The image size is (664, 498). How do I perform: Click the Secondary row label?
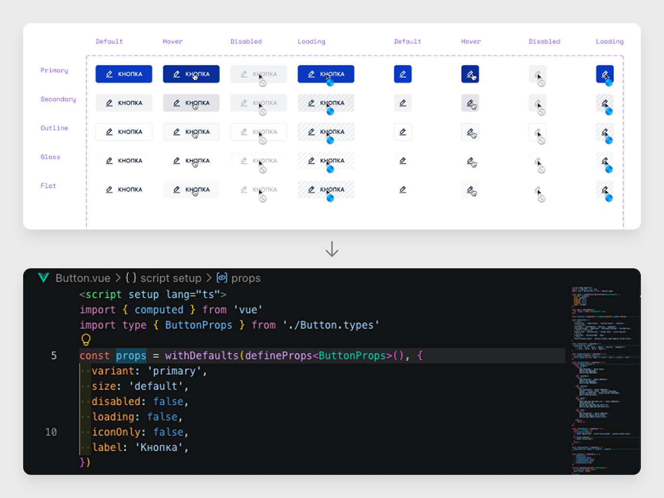(x=58, y=99)
